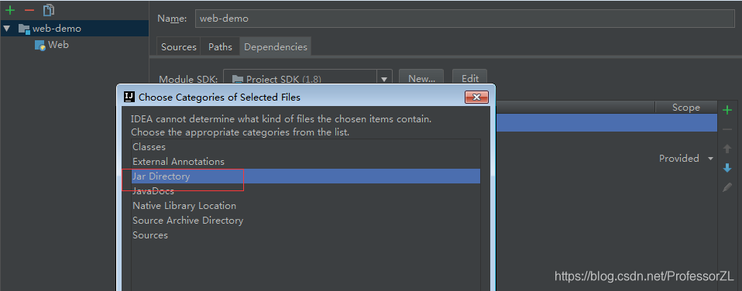Copy the selected module icon

(x=48, y=10)
